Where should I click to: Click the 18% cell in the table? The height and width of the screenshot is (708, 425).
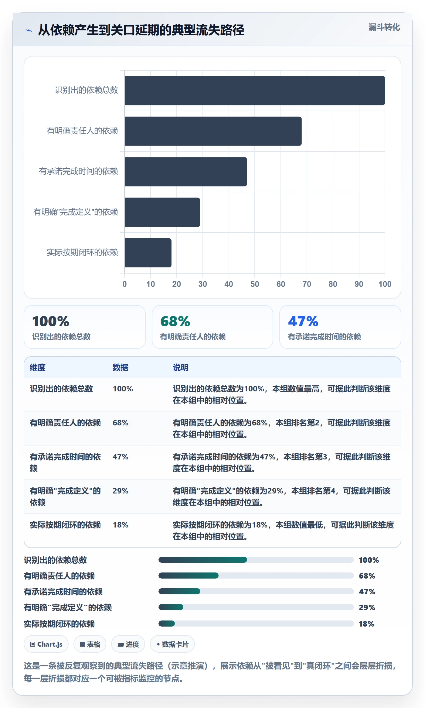point(121,525)
